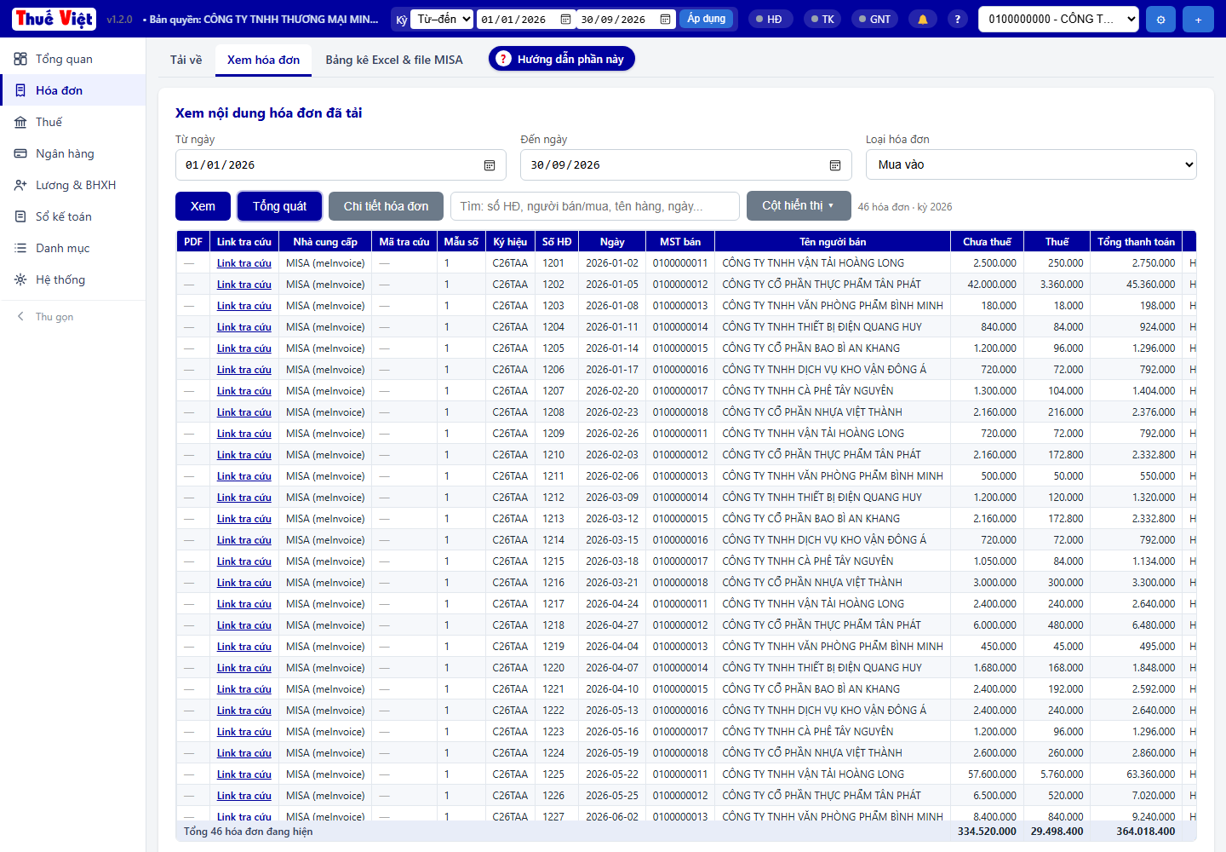Toggle the GNT status pill
This screenshot has height=852, width=1226.
pyautogui.click(x=875, y=19)
